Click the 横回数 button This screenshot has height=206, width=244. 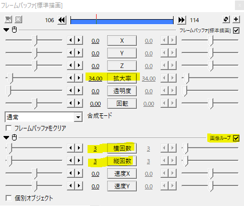pos(122,149)
